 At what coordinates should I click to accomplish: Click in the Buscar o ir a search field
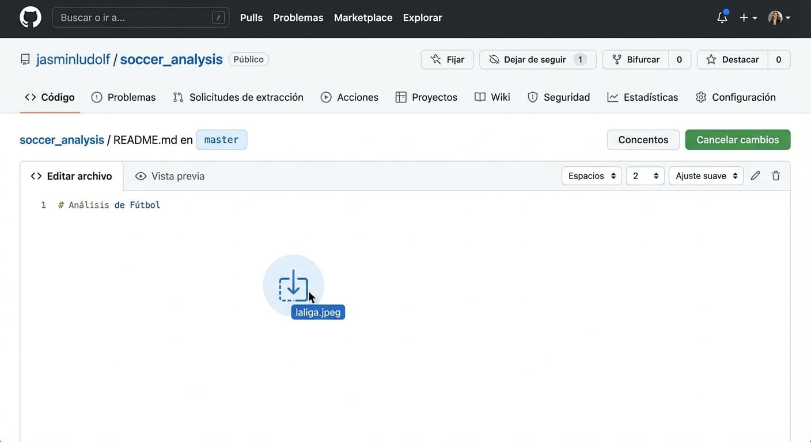(x=141, y=17)
